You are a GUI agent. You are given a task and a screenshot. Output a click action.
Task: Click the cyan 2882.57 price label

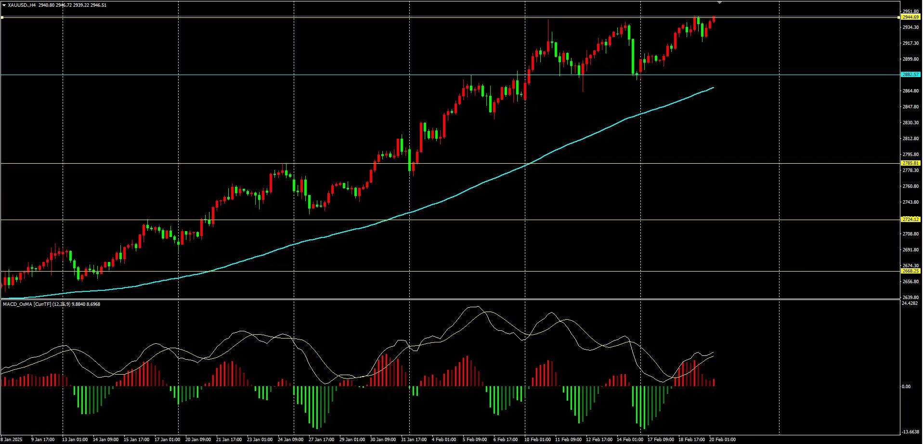coord(910,75)
